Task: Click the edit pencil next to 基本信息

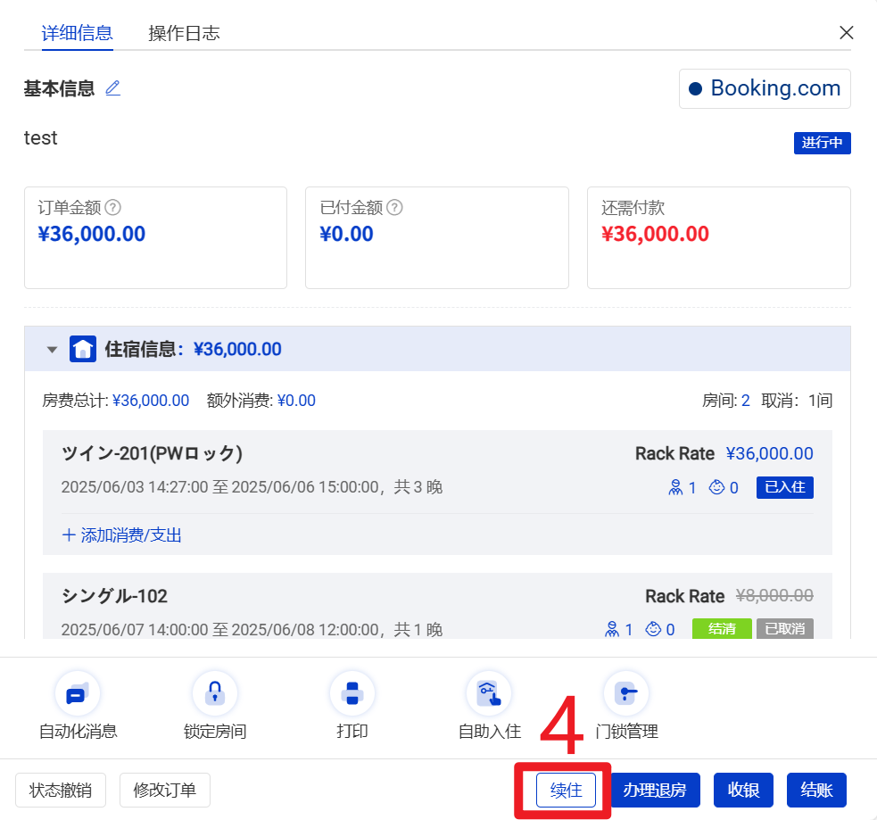Action: click(x=112, y=88)
